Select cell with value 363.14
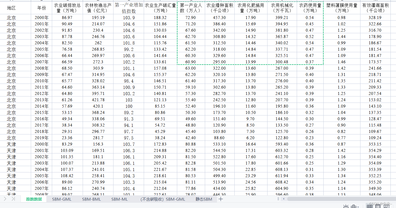The image size is (396, 208). click(98, 87)
